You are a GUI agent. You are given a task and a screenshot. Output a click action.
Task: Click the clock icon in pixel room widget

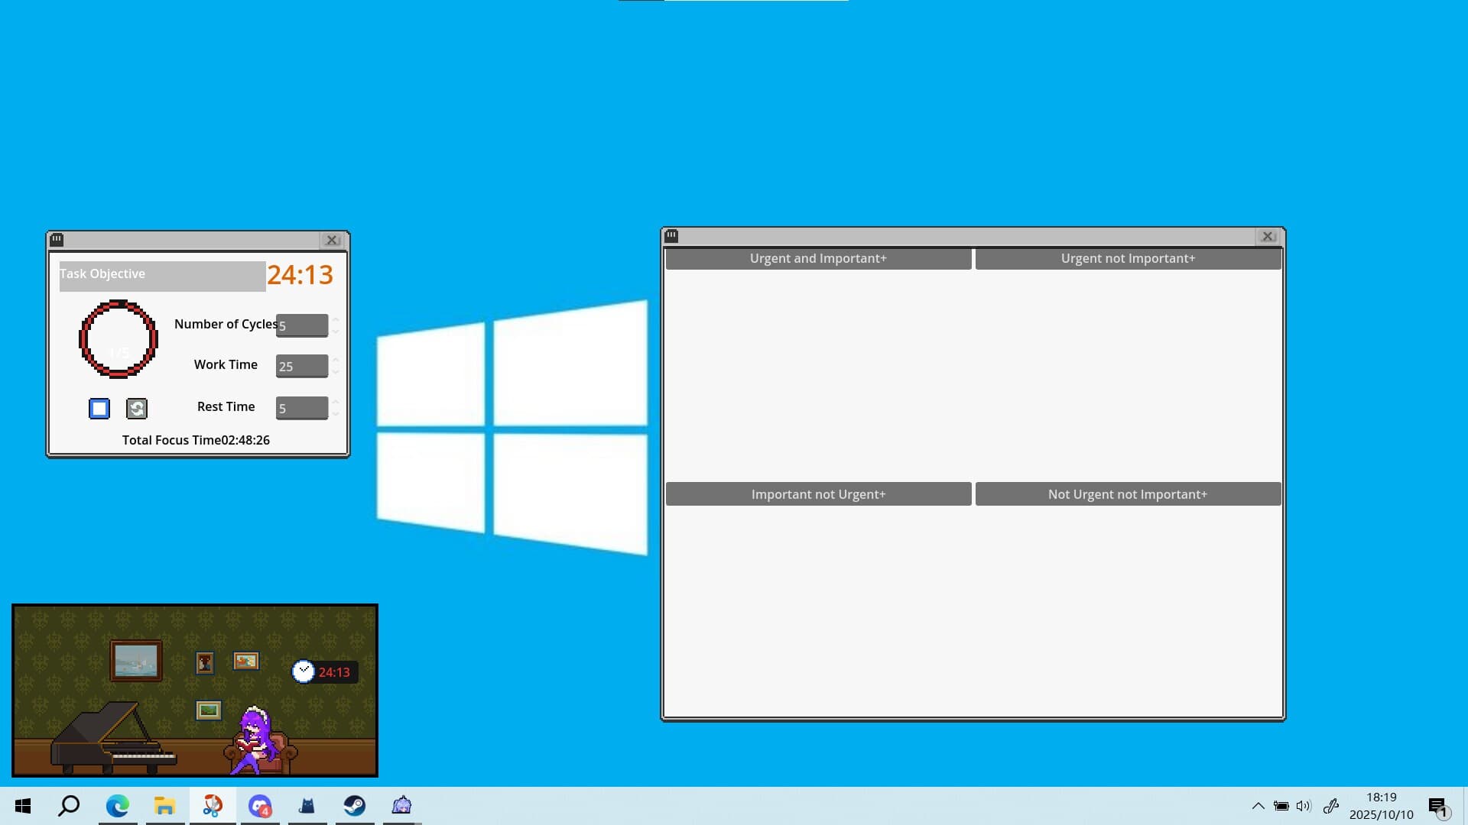tap(304, 671)
